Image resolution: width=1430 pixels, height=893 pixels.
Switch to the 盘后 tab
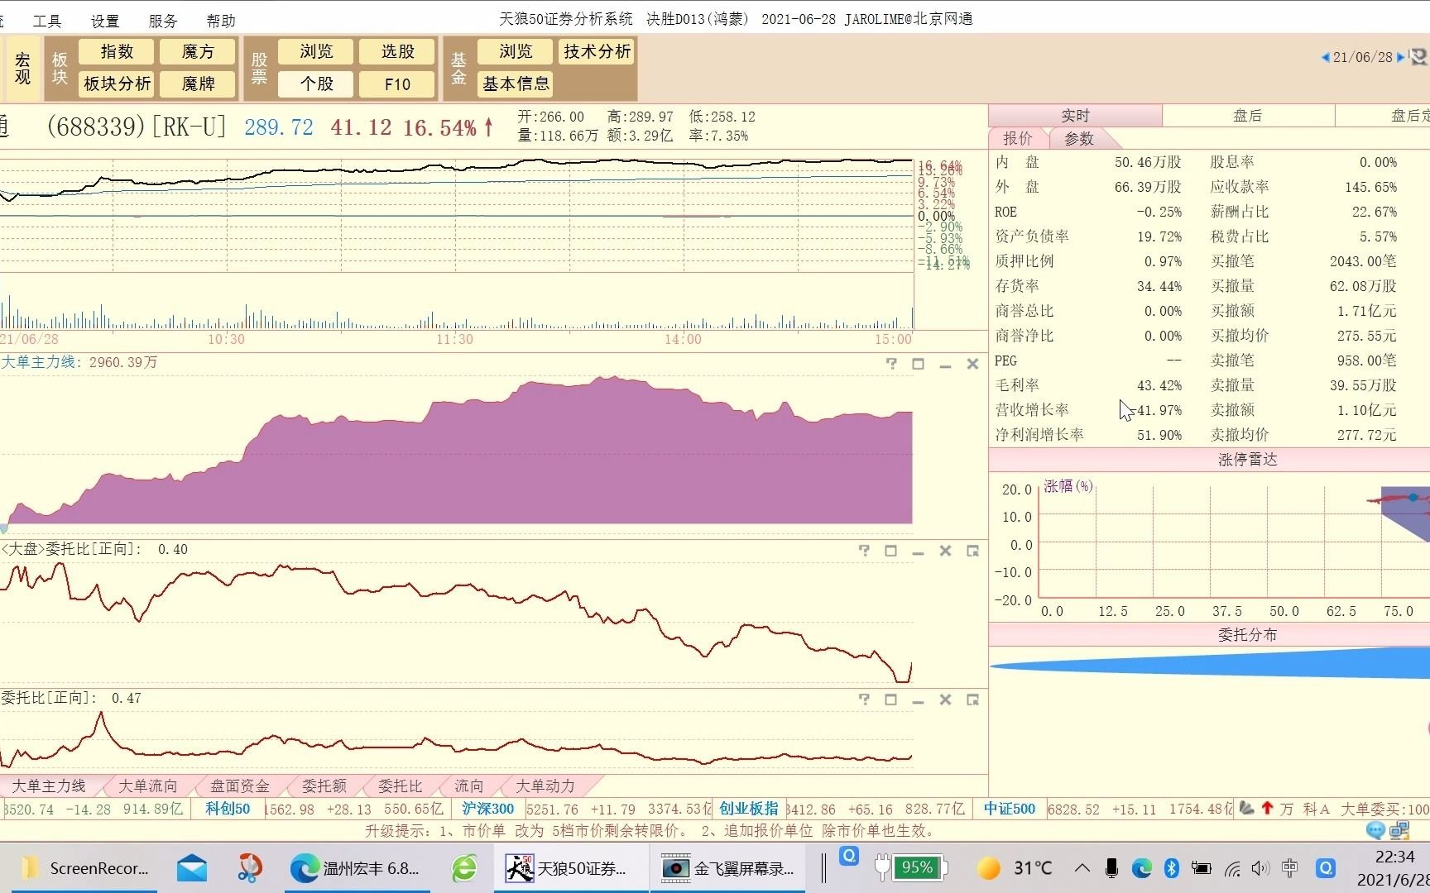point(1248,116)
